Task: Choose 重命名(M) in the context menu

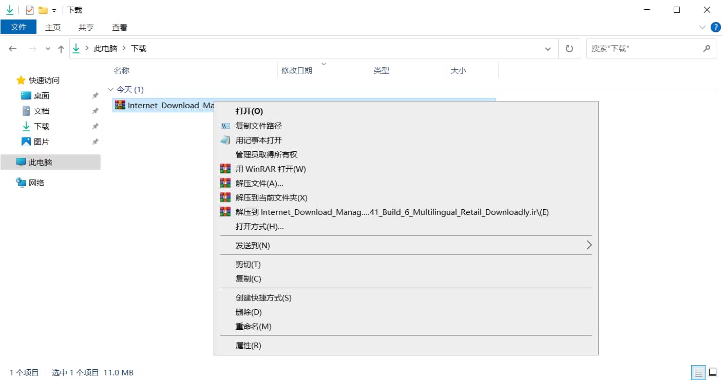Action: tap(406, 326)
